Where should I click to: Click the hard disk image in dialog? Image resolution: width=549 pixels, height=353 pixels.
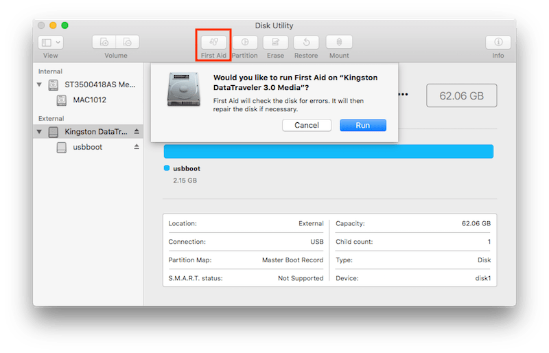(184, 89)
